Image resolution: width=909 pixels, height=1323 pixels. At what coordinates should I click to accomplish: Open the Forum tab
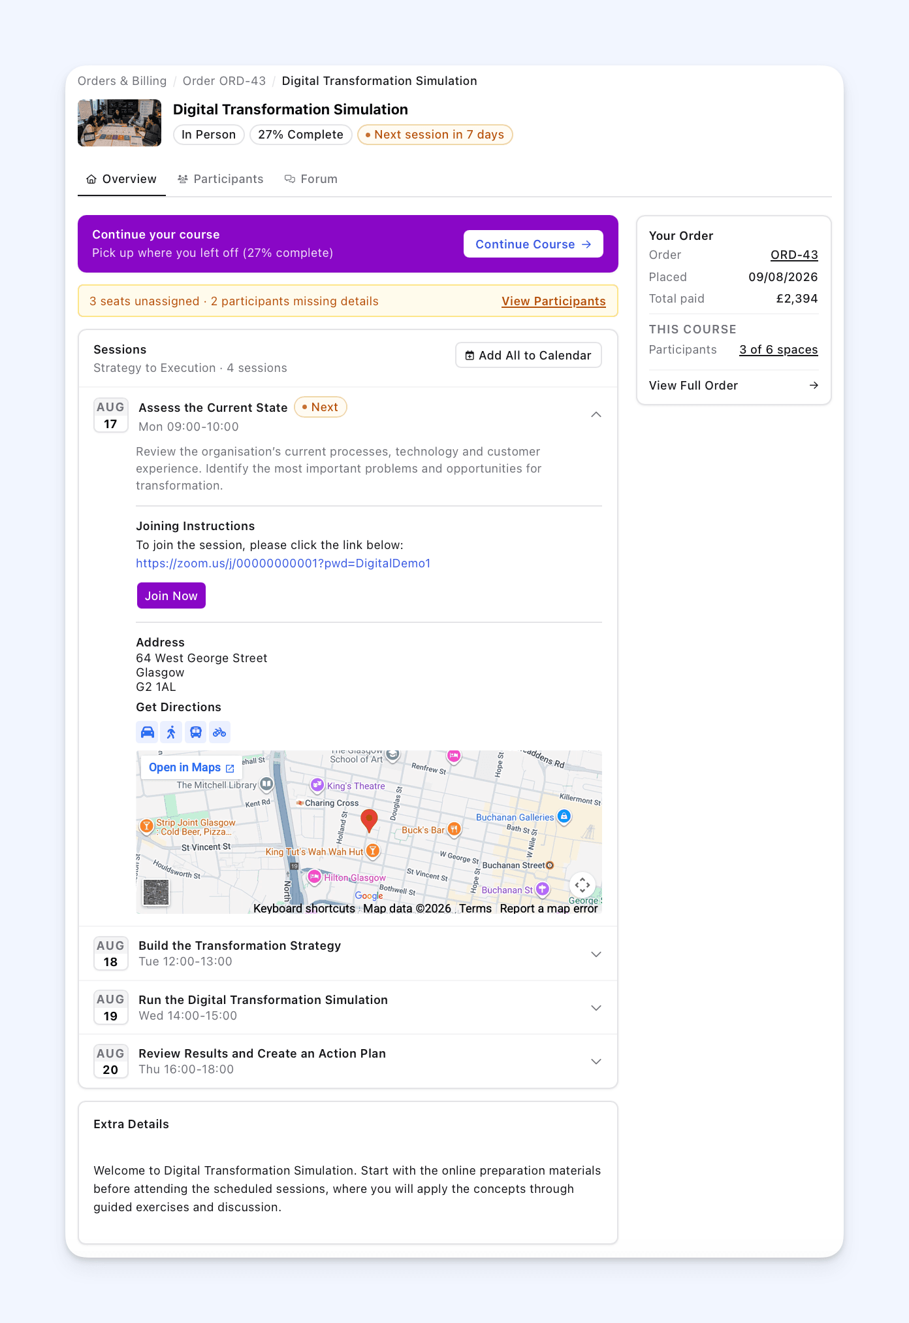click(x=311, y=179)
